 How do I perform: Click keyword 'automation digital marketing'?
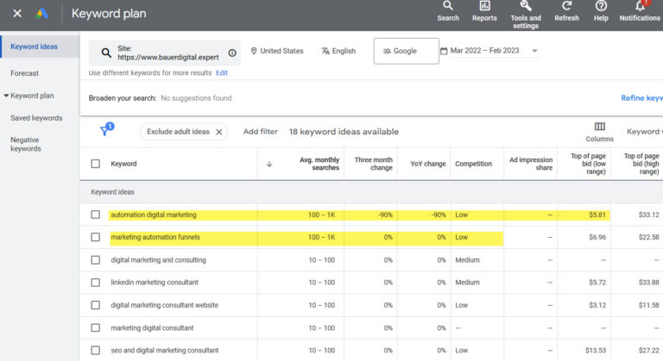pyautogui.click(x=154, y=215)
